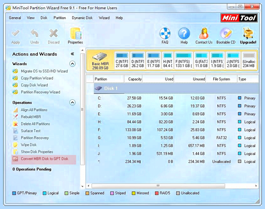Image resolution: width=265 pixels, height=209 pixels.
Task: Open the Dynamic Disk menu
Action: coord(82,18)
